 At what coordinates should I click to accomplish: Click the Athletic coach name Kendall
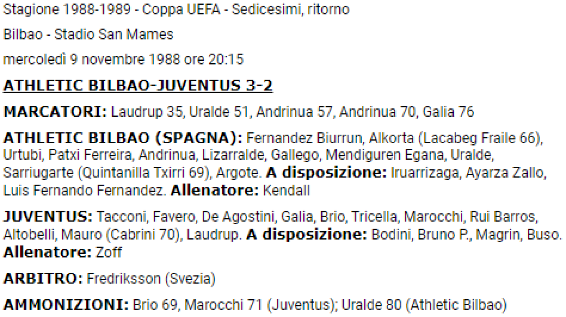point(286,190)
